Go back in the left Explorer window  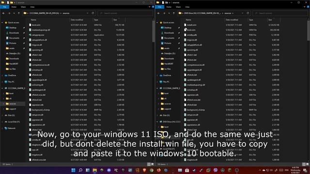[x=4, y=13]
